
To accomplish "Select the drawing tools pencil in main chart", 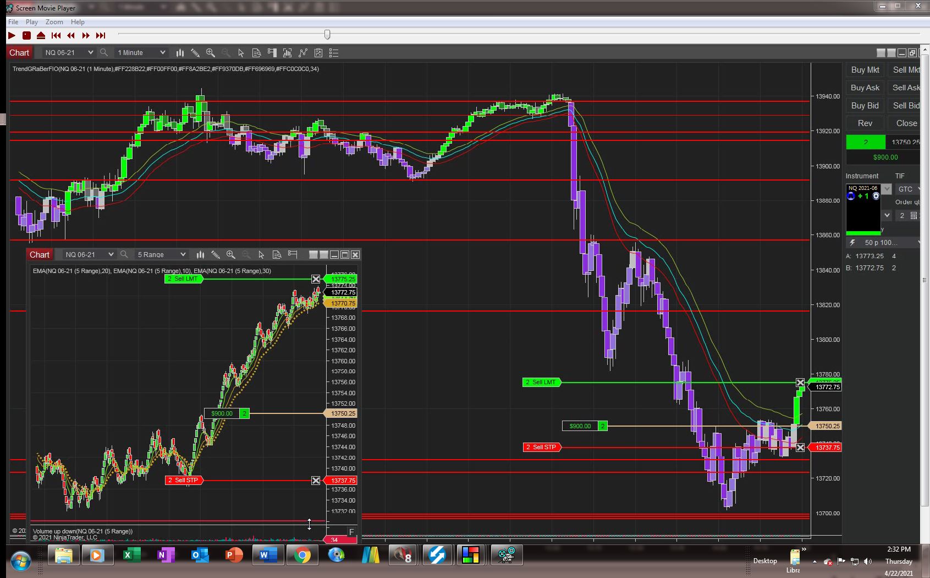I will pos(195,53).
